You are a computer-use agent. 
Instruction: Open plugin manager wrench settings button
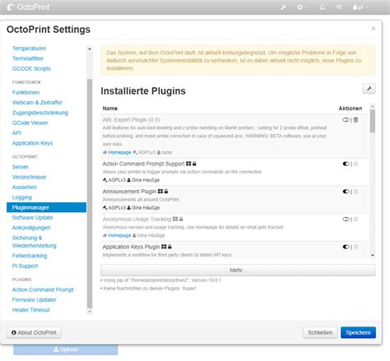tap(369, 89)
